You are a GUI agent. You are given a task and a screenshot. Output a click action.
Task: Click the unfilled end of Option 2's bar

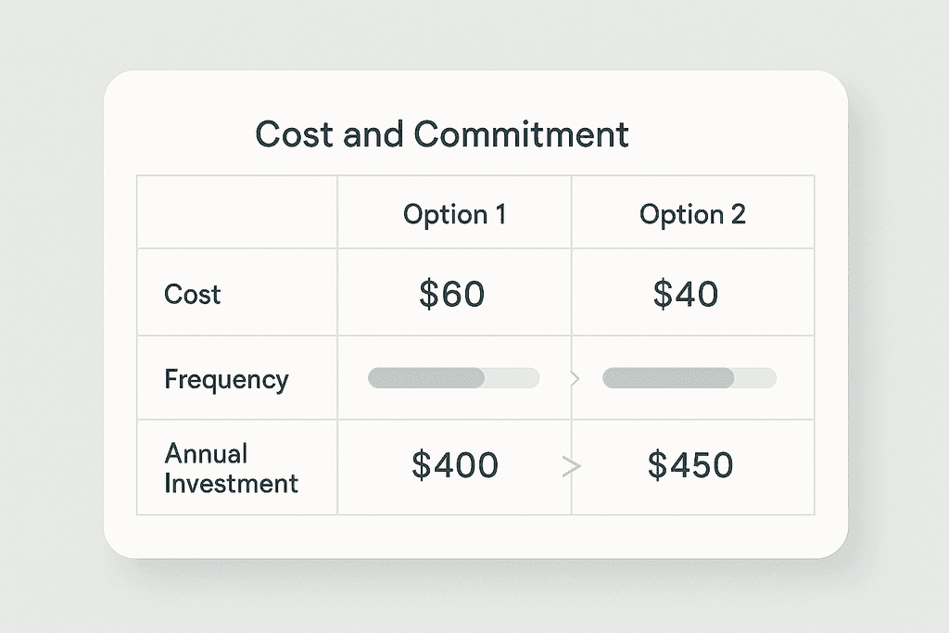click(756, 377)
